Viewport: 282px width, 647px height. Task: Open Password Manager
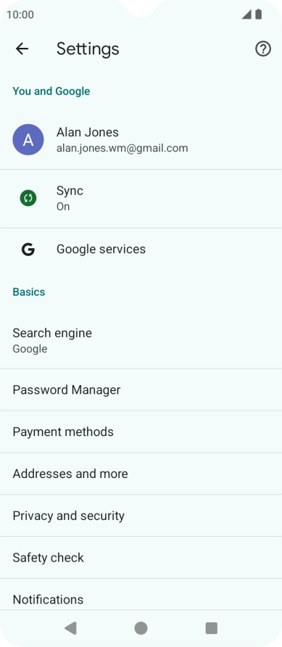coord(141,390)
